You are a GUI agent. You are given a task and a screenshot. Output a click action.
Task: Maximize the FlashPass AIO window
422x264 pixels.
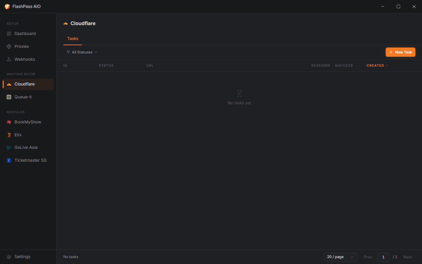pyautogui.click(x=398, y=7)
